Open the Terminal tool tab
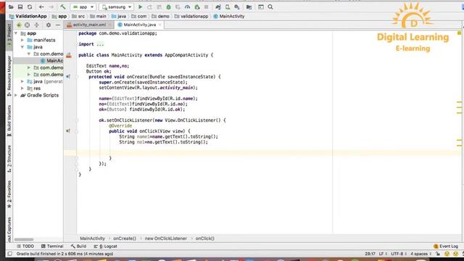 click(52, 246)
